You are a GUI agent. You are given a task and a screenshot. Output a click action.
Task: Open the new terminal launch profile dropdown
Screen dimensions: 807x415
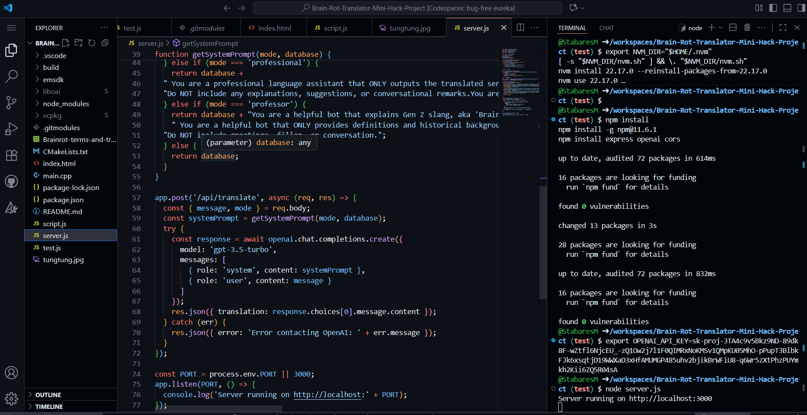coord(721,28)
